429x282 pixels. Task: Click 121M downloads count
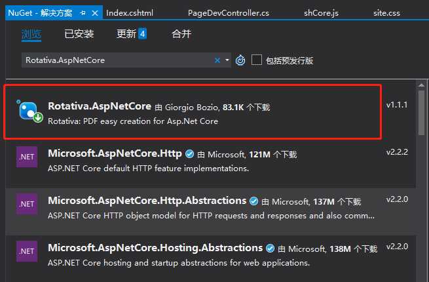pos(259,154)
